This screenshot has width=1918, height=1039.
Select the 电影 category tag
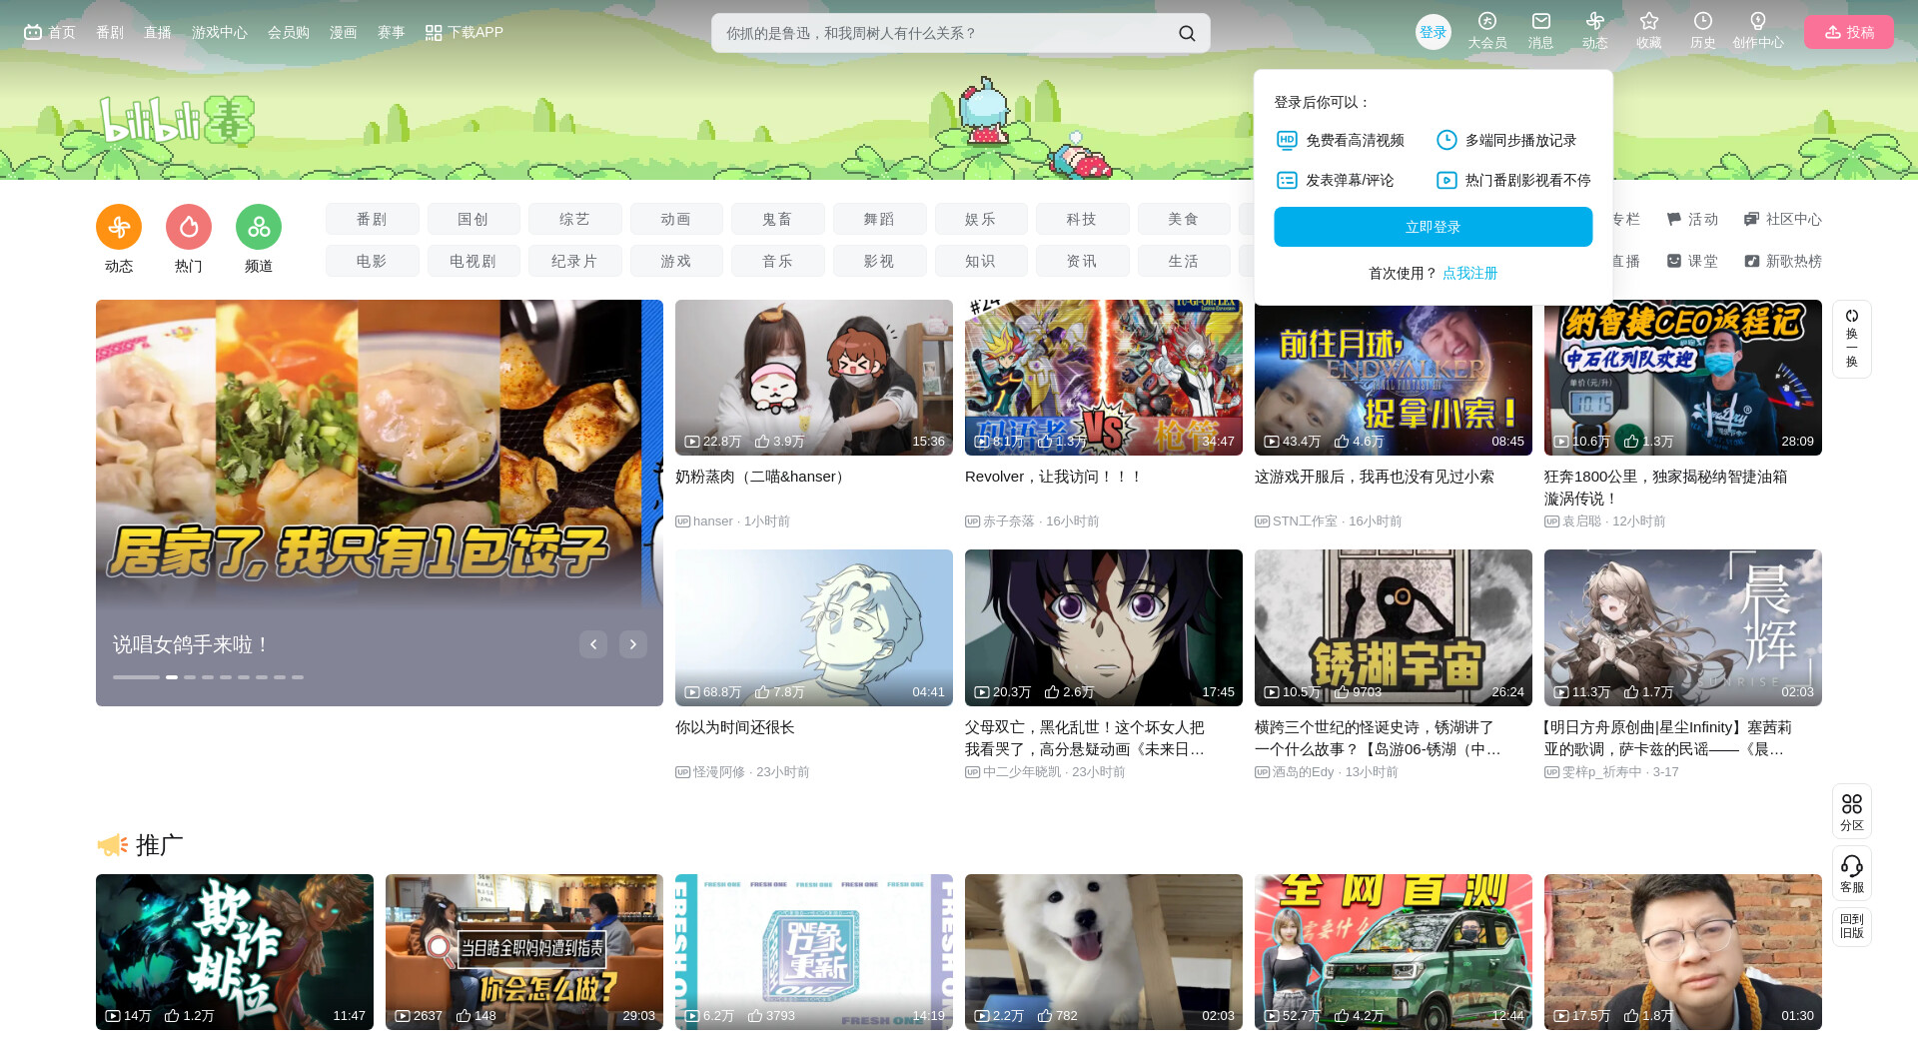click(373, 261)
